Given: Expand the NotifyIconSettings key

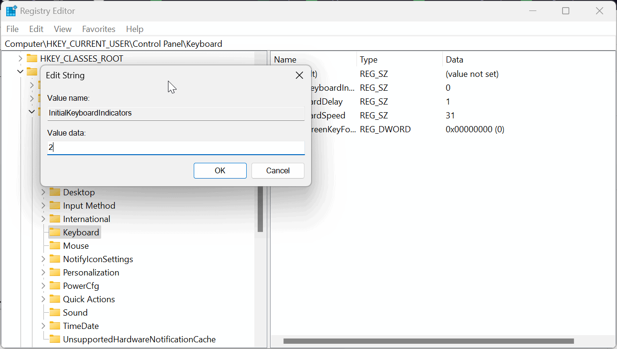Looking at the screenshot, I should 43,259.
